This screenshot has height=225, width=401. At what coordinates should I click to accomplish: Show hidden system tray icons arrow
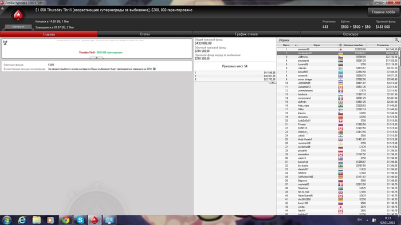(367, 220)
